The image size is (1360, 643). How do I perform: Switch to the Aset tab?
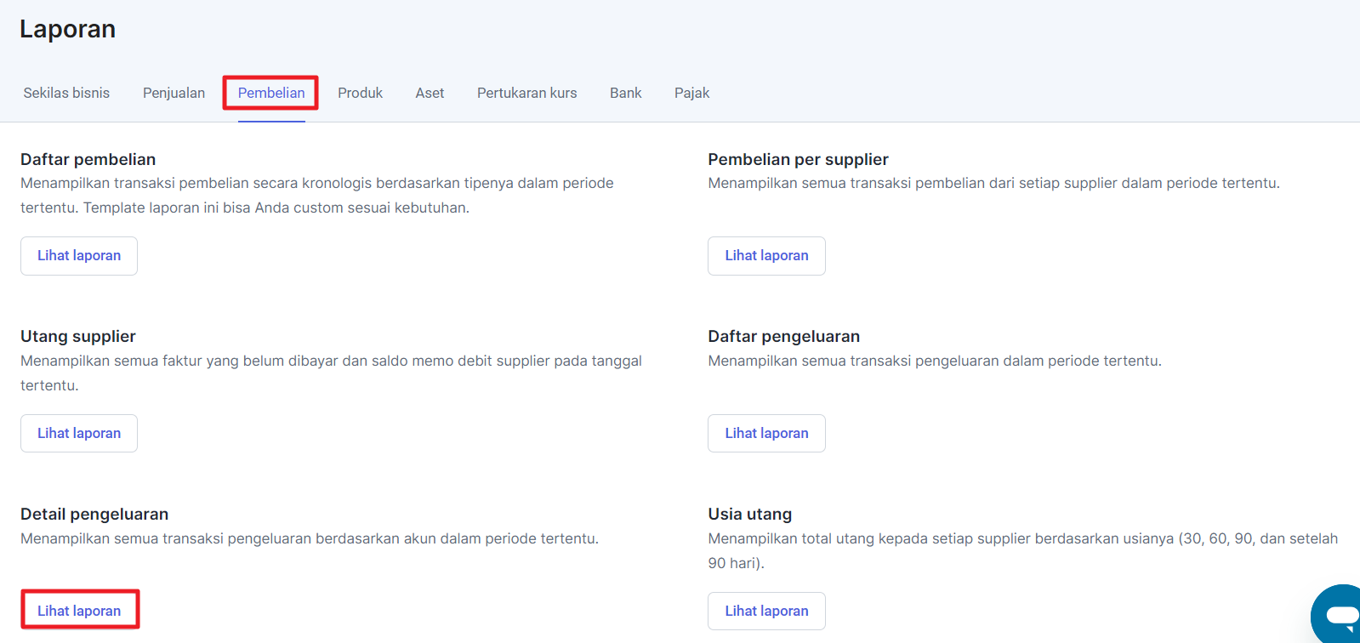[x=430, y=93]
